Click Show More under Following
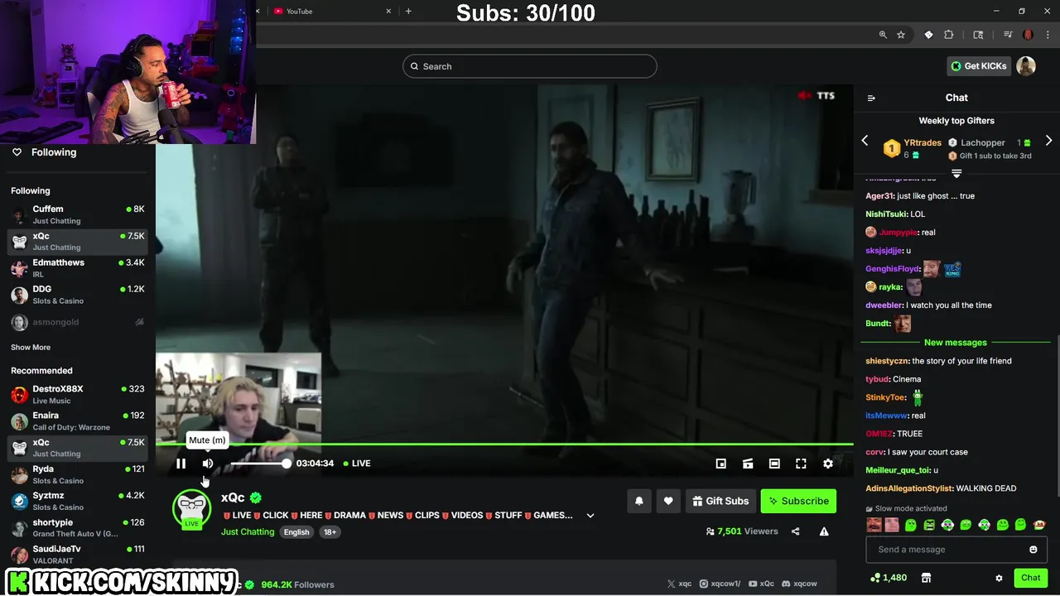The image size is (1060, 596). [31, 348]
